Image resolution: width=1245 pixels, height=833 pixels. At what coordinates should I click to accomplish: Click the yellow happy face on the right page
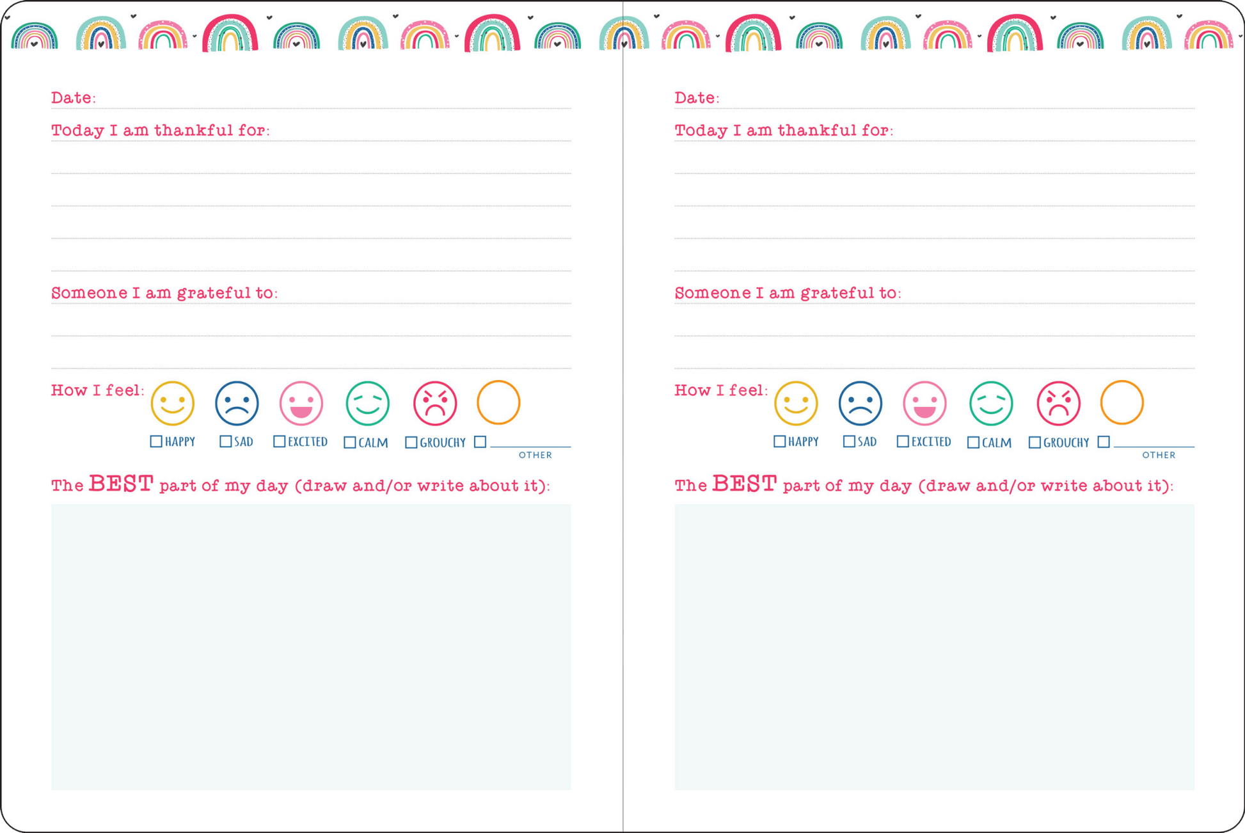[x=796, y=402]
